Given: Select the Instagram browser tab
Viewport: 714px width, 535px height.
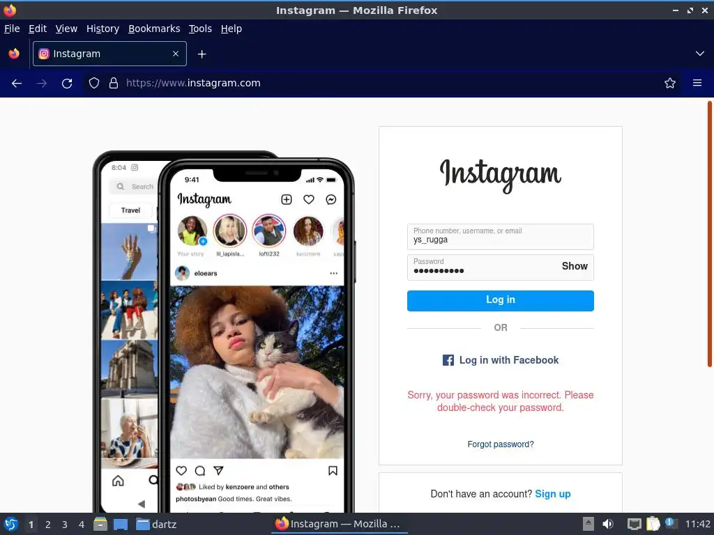Looking at the screenshot, I should [x=109, y=54].
